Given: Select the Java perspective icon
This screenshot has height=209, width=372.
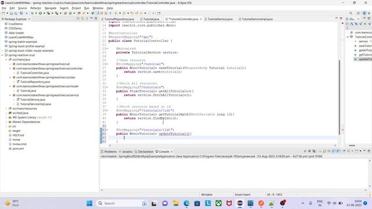Looking at the screenshot, I should tap(364, 13).
